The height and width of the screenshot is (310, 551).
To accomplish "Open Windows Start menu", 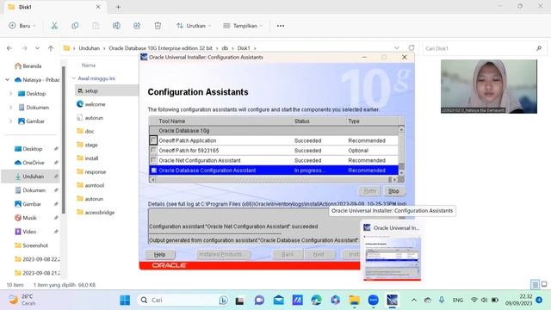I will tap(125, 300).
